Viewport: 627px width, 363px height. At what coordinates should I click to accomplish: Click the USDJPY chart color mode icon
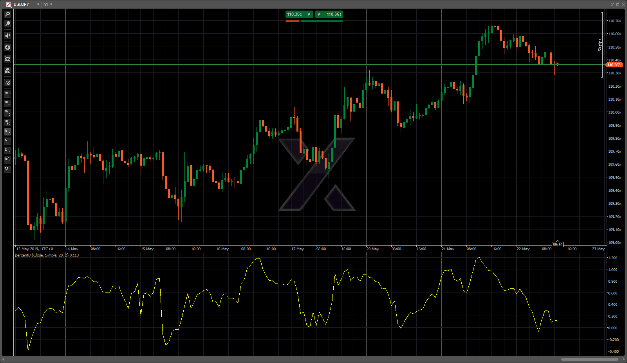pyautogui.click(x=8, y=4)
